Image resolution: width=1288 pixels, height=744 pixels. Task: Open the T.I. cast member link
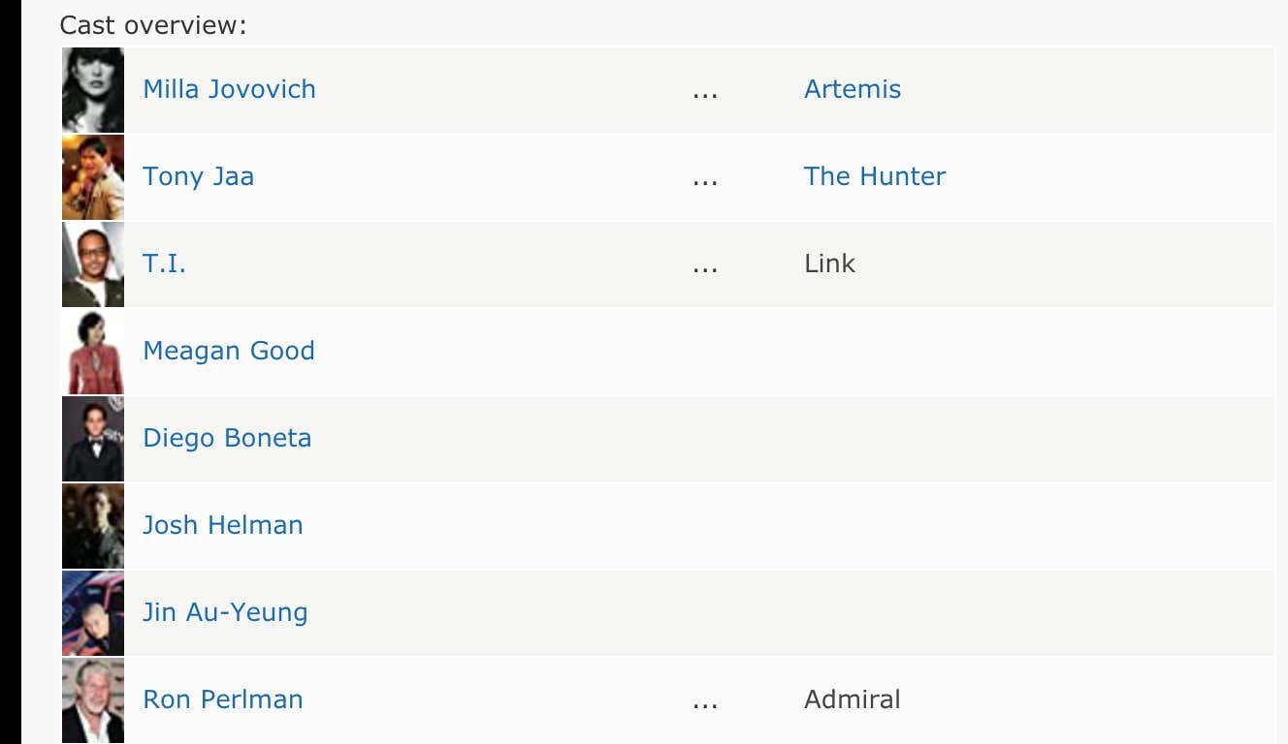coord(164,263)
